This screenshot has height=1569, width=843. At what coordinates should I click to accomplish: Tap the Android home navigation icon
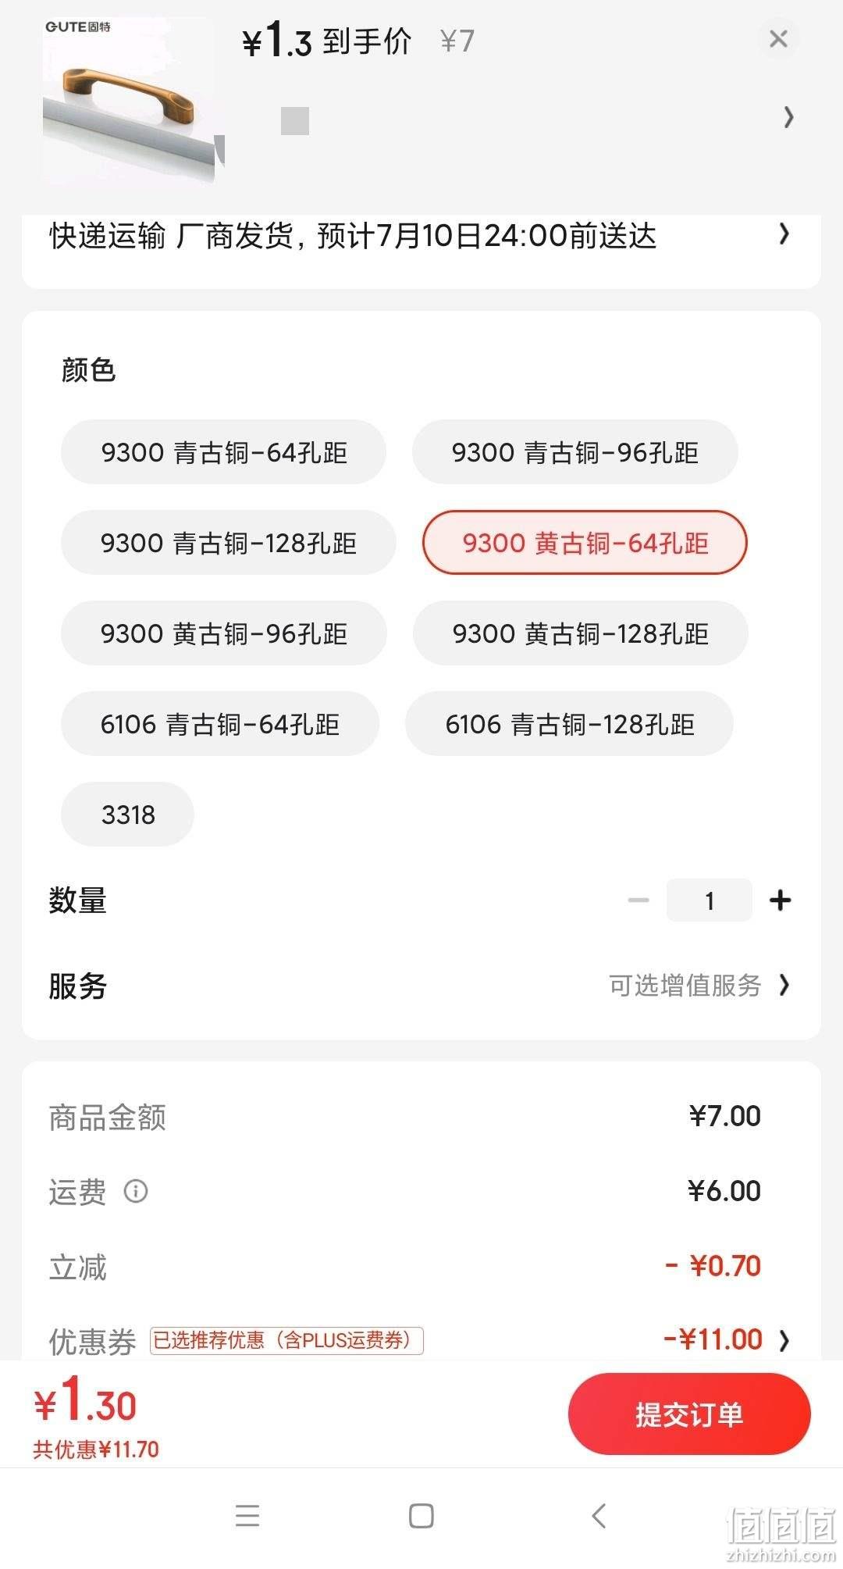coord(421,1516)
